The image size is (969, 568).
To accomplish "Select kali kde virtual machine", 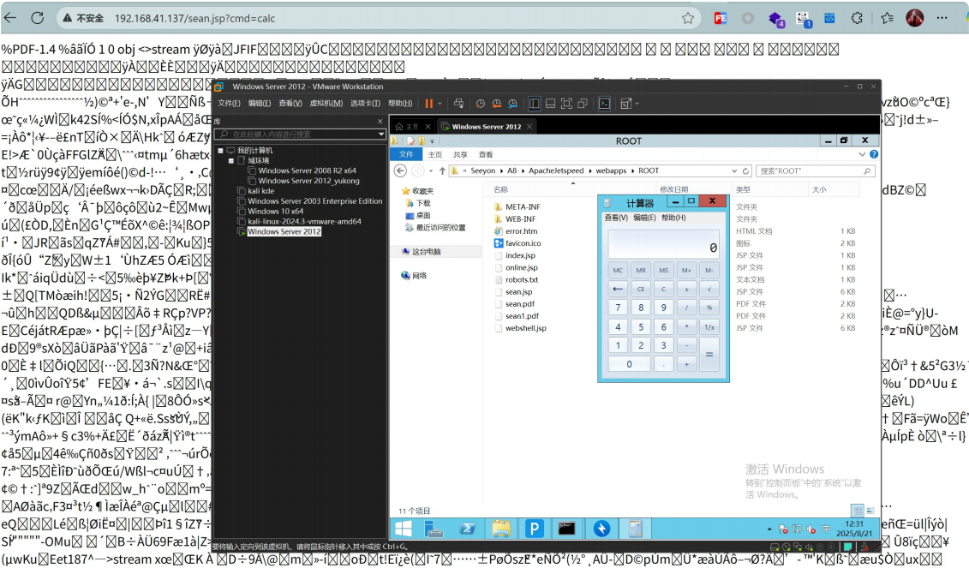I will coord(260,191).
